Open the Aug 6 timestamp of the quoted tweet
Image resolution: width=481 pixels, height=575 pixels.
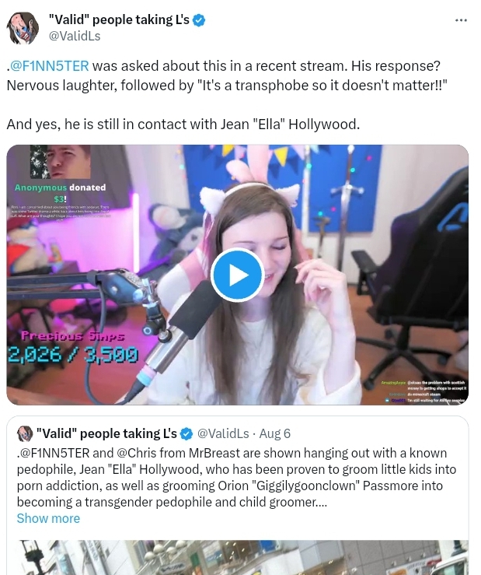tap(275, 434)
